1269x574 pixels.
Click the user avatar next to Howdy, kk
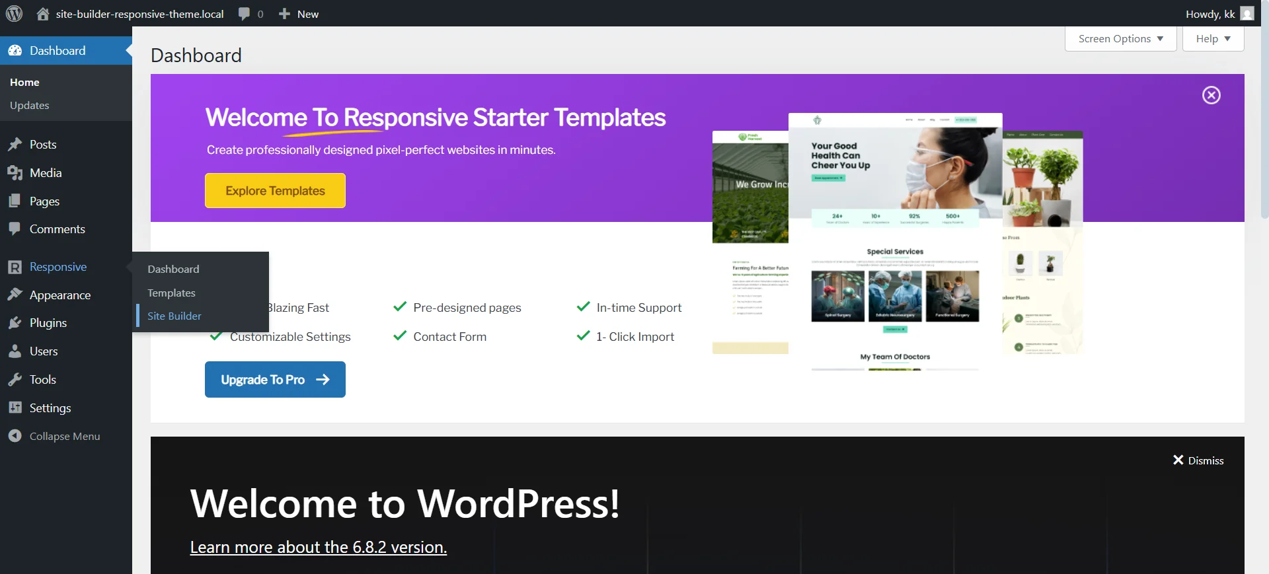1247,14
